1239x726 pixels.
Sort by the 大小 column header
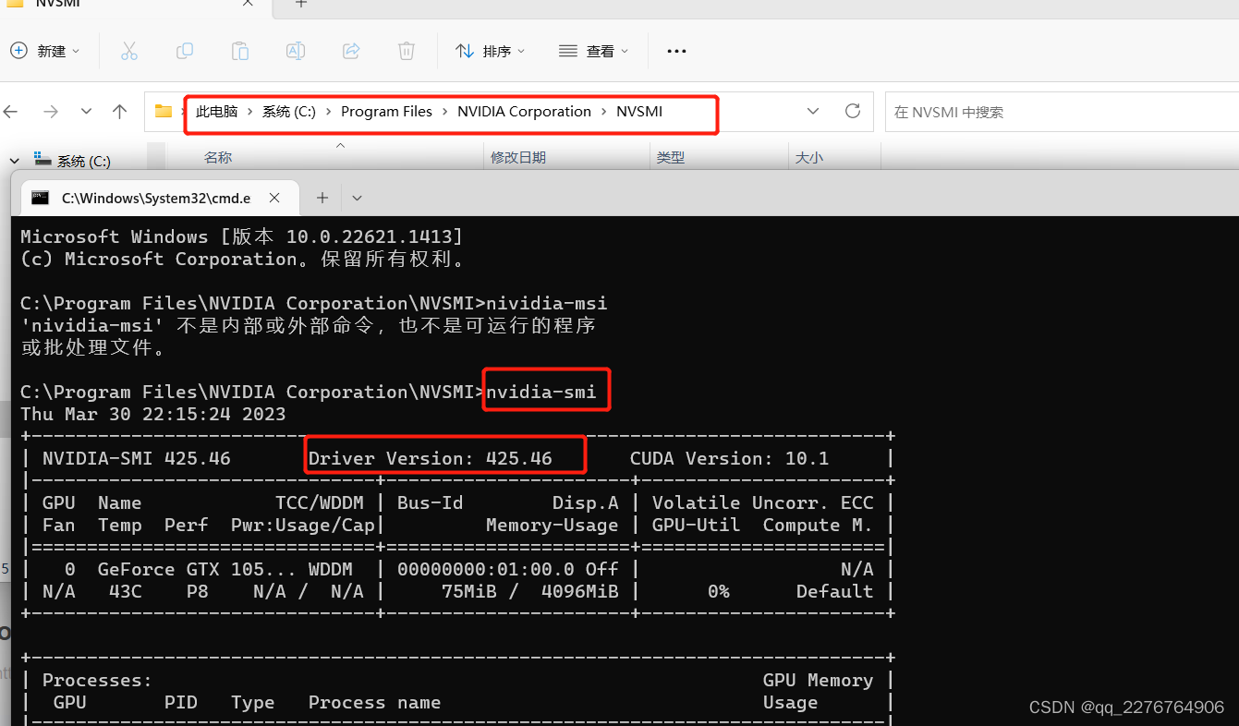click(809, 158)
